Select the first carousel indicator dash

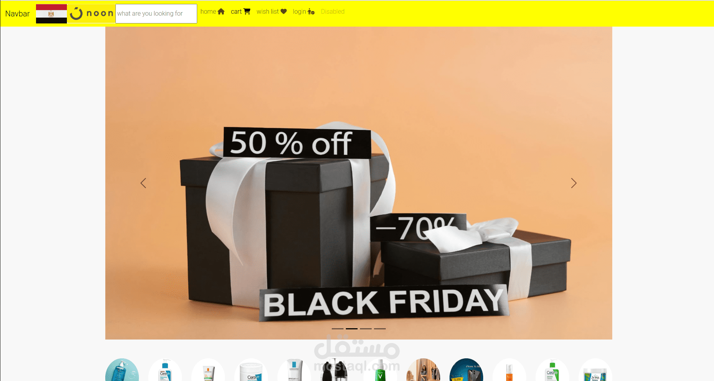338,329
